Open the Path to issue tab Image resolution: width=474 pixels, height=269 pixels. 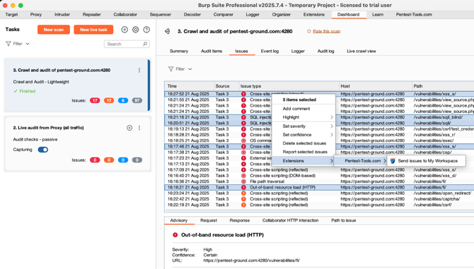pyautogui.click(x=343, y=220)
